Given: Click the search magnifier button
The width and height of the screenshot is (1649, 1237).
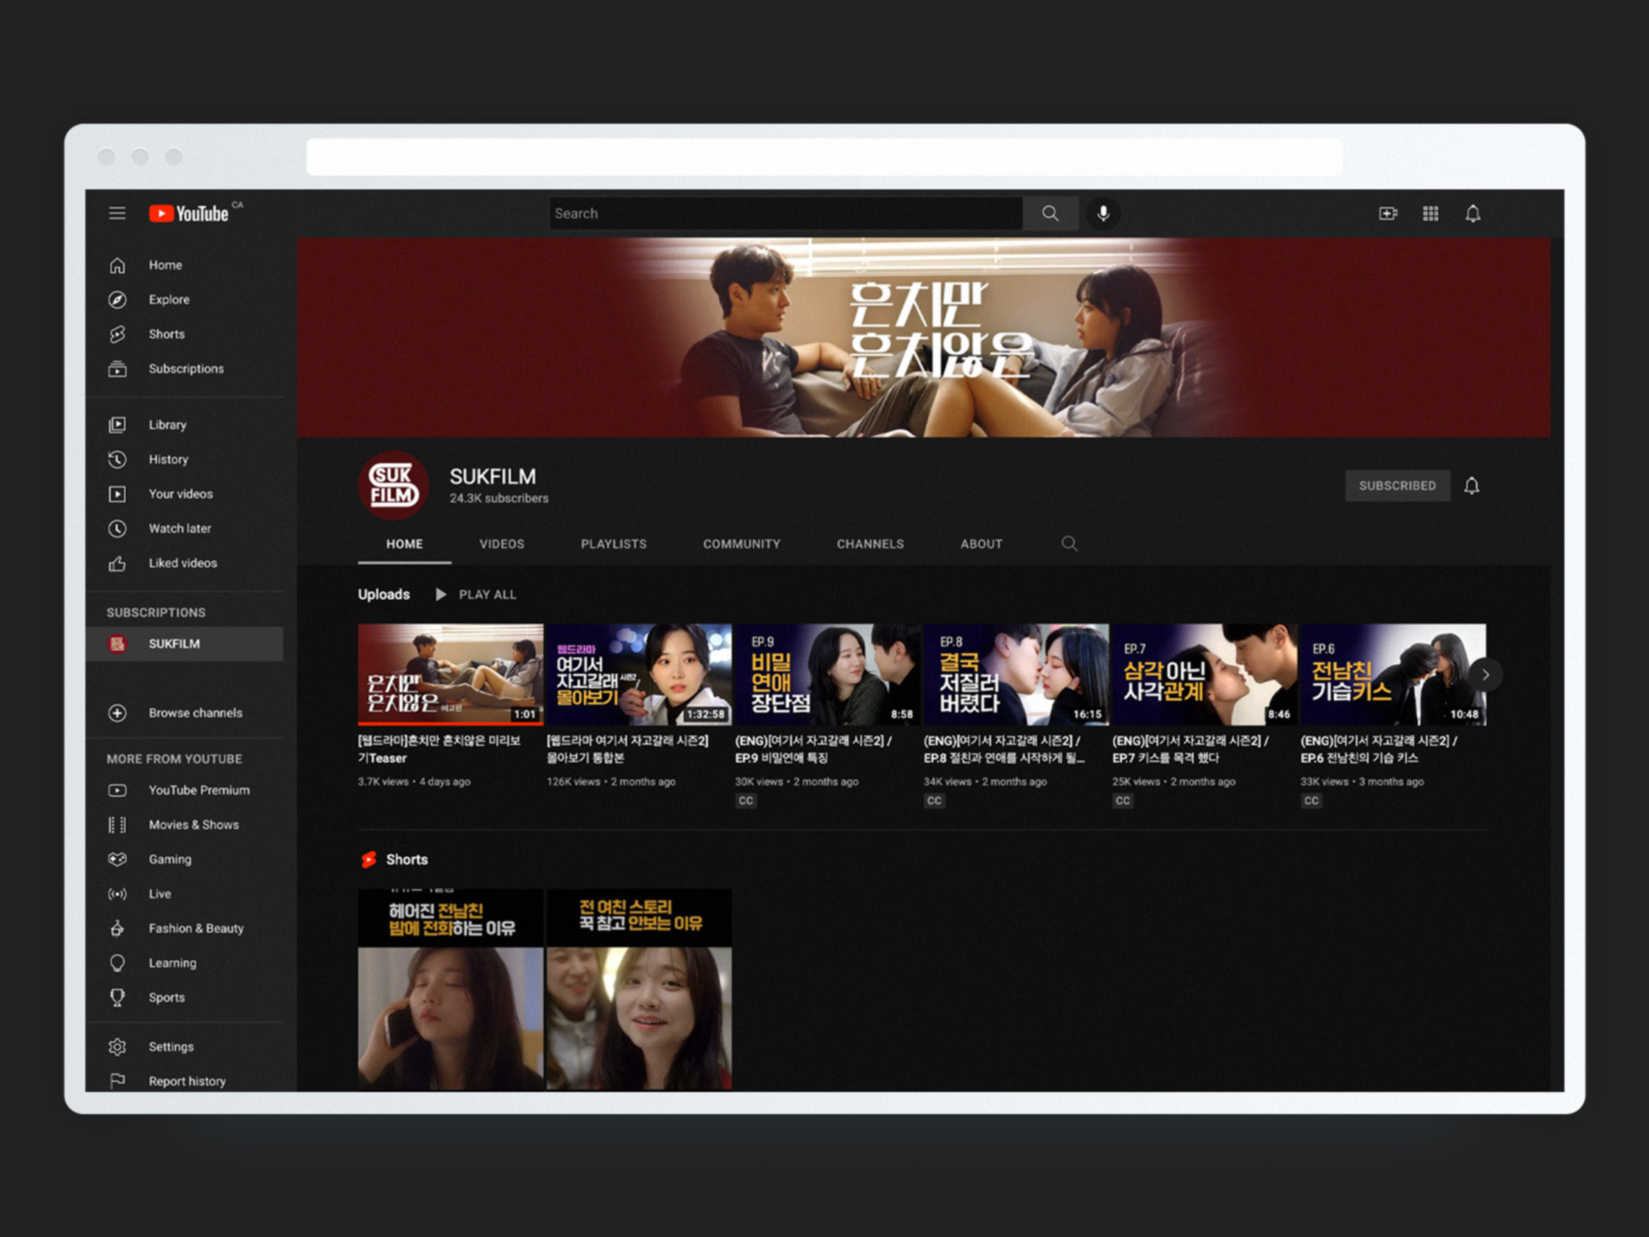Looking at the screenshot, I should pyautogui.click(x=1050, y=214).
